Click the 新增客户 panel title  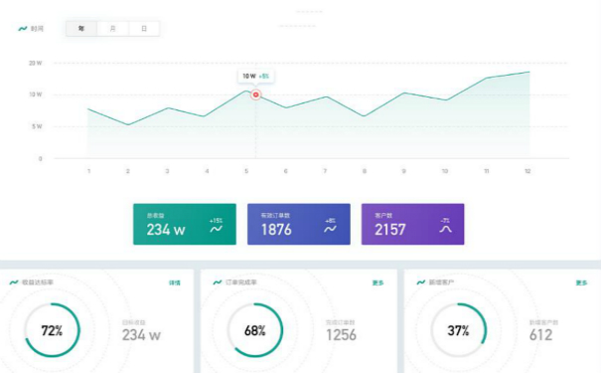pyautogui.click(x=441, y=282)
